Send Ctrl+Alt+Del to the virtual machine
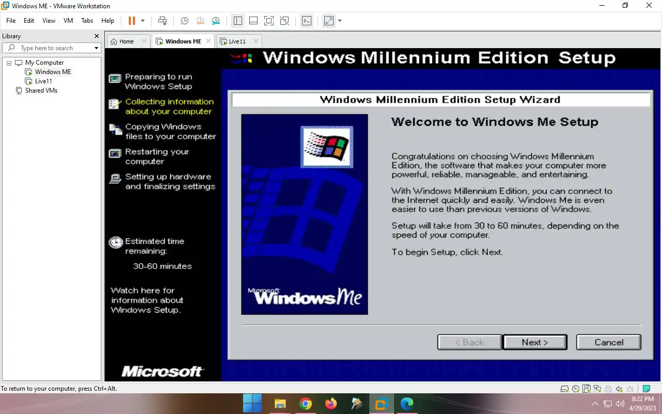The height and width of the screenshot is (414, 662). 162,21
